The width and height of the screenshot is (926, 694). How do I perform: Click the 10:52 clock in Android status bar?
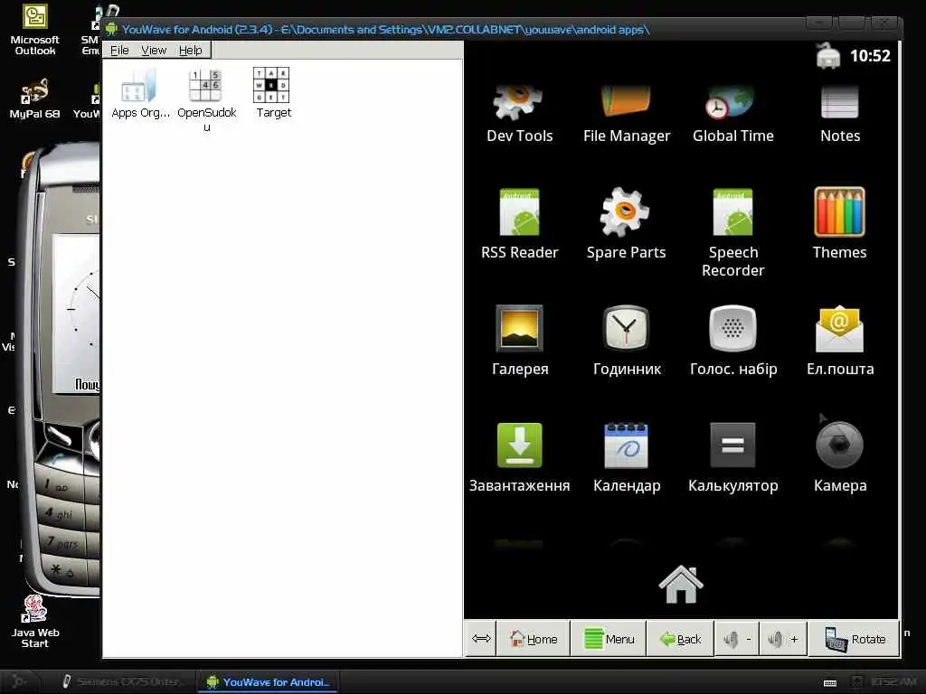[x=869, y=56]
